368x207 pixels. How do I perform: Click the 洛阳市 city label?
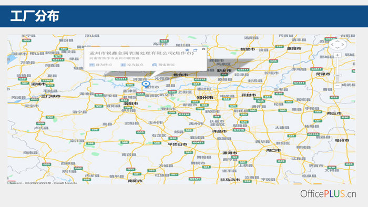[x=131, y=103]
